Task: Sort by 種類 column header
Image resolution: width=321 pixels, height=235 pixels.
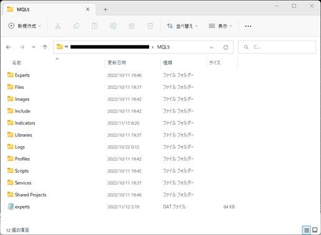Action: [168, 63]
